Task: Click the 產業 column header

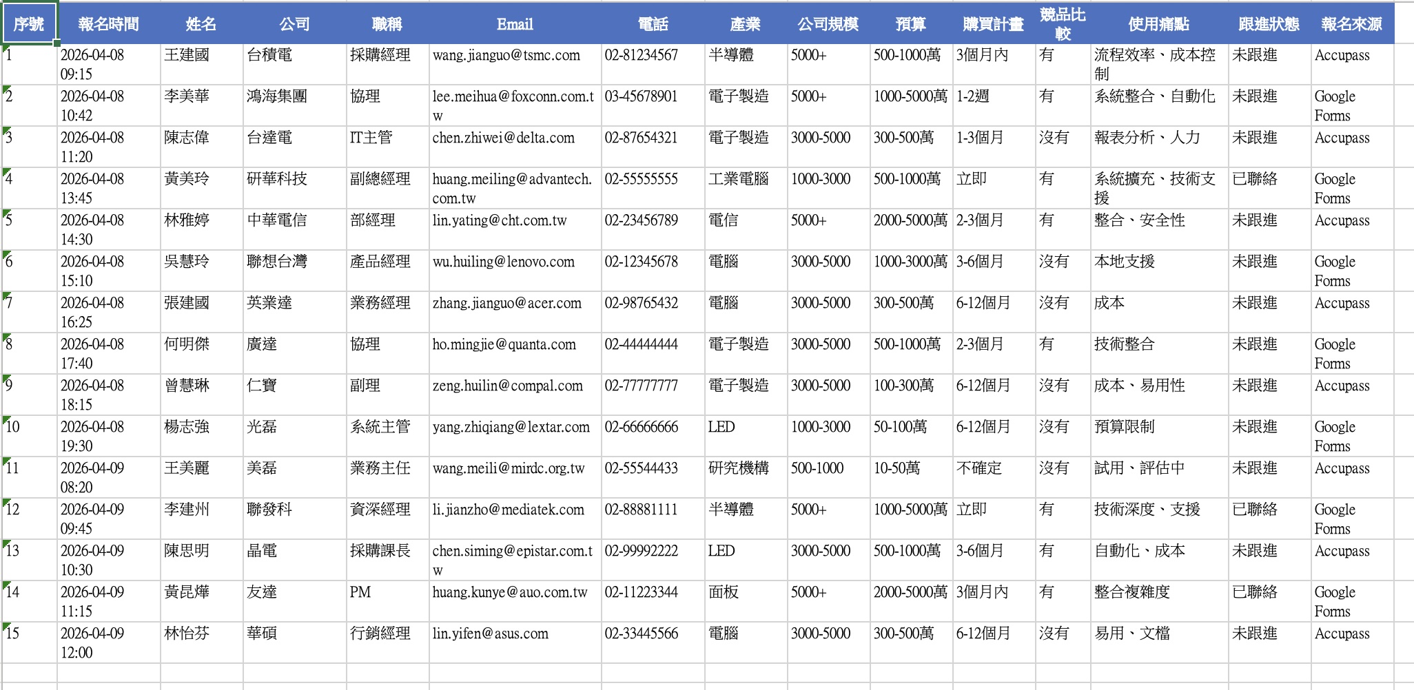Action: point(746,23)
